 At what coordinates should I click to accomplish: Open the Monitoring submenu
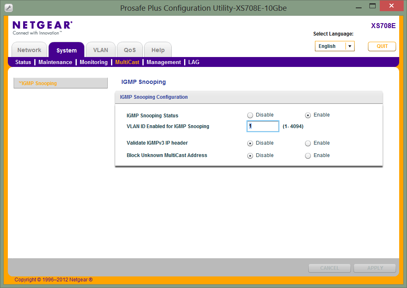[x=94, y=62]
